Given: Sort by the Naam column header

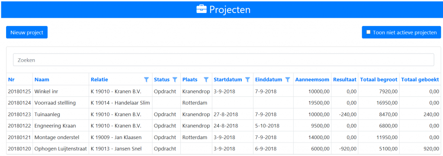Looking at the screenshot, I should 42,80.
